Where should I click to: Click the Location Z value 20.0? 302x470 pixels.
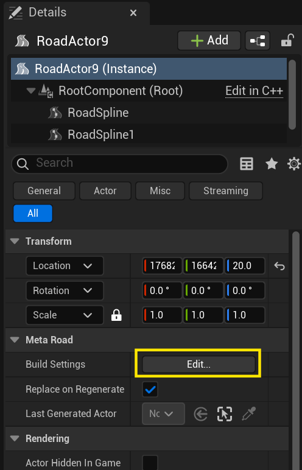point(245,265)
